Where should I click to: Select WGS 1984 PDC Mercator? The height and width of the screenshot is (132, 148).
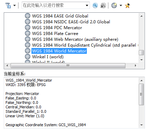coord(57,28)
